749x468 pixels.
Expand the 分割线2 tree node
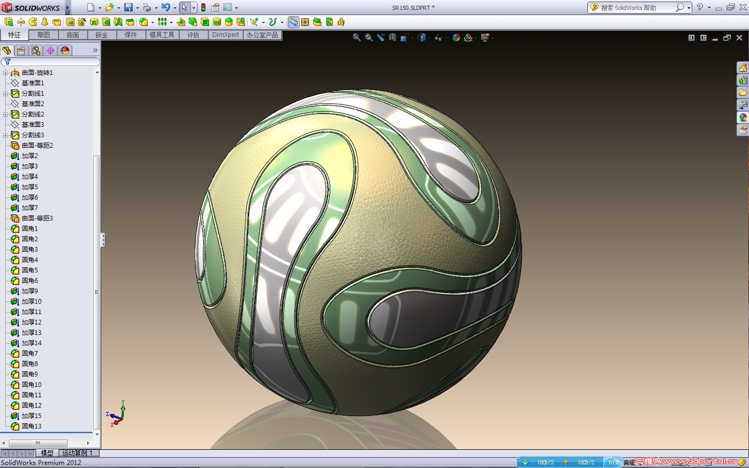click(5, 114)
